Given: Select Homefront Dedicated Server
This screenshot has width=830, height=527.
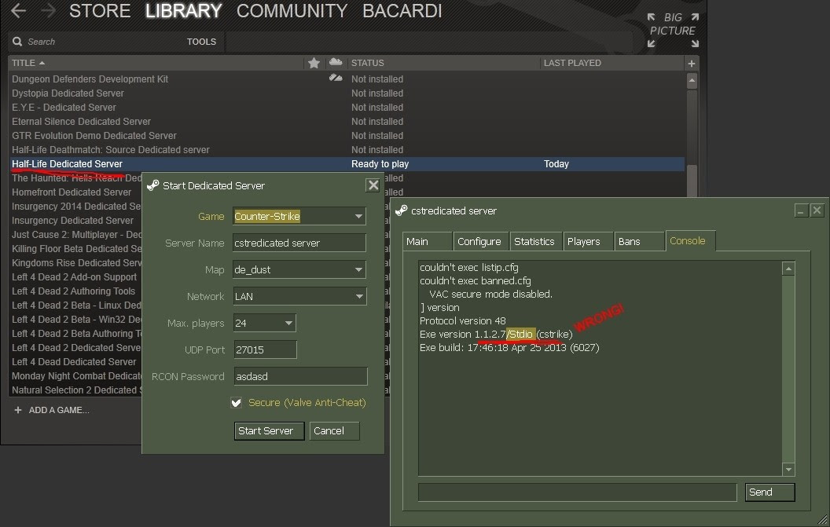Looking at the screenshot, I should [x=72, y=192].
